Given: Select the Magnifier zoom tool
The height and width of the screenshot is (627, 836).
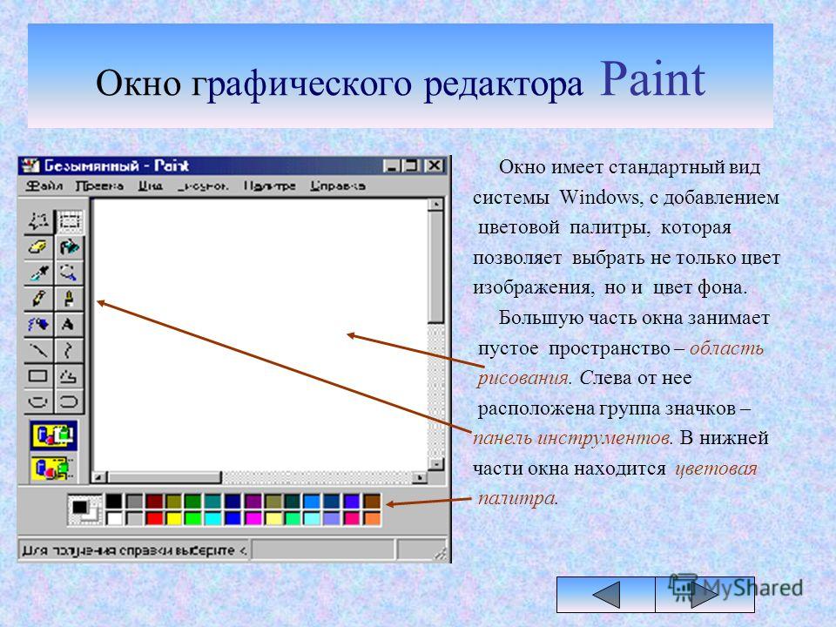Looking at the screenshot, I should click(x=69, y=273).
